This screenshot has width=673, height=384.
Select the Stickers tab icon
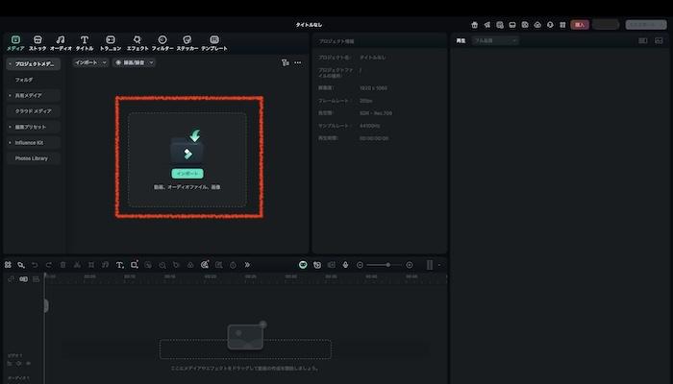[187, 41]
